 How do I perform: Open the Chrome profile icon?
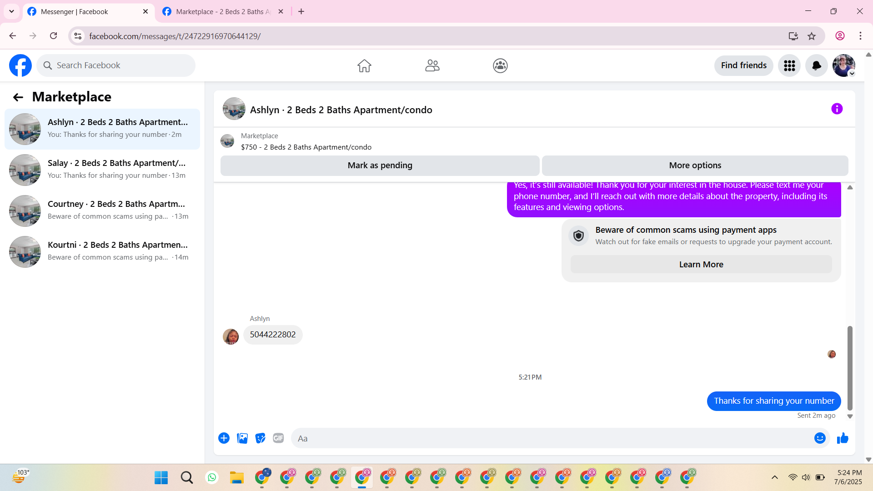coord(840,36)
